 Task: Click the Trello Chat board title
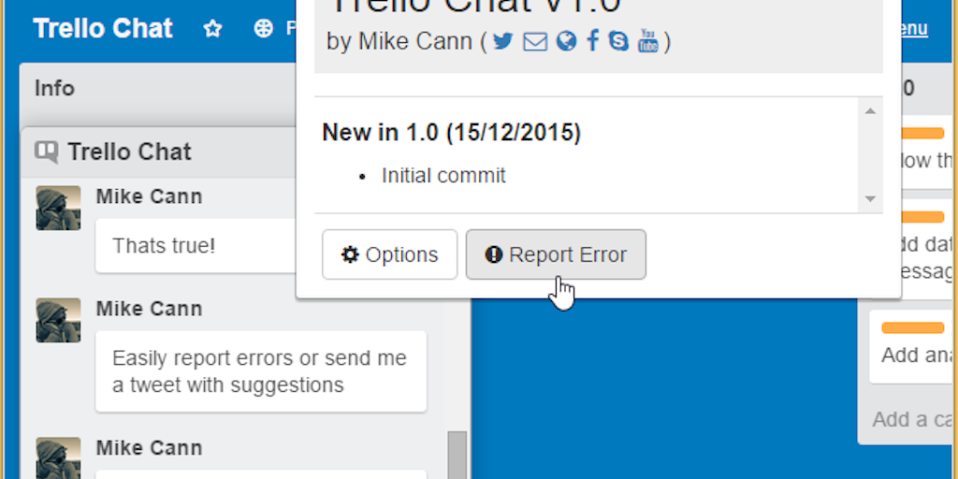click(103, 28)
